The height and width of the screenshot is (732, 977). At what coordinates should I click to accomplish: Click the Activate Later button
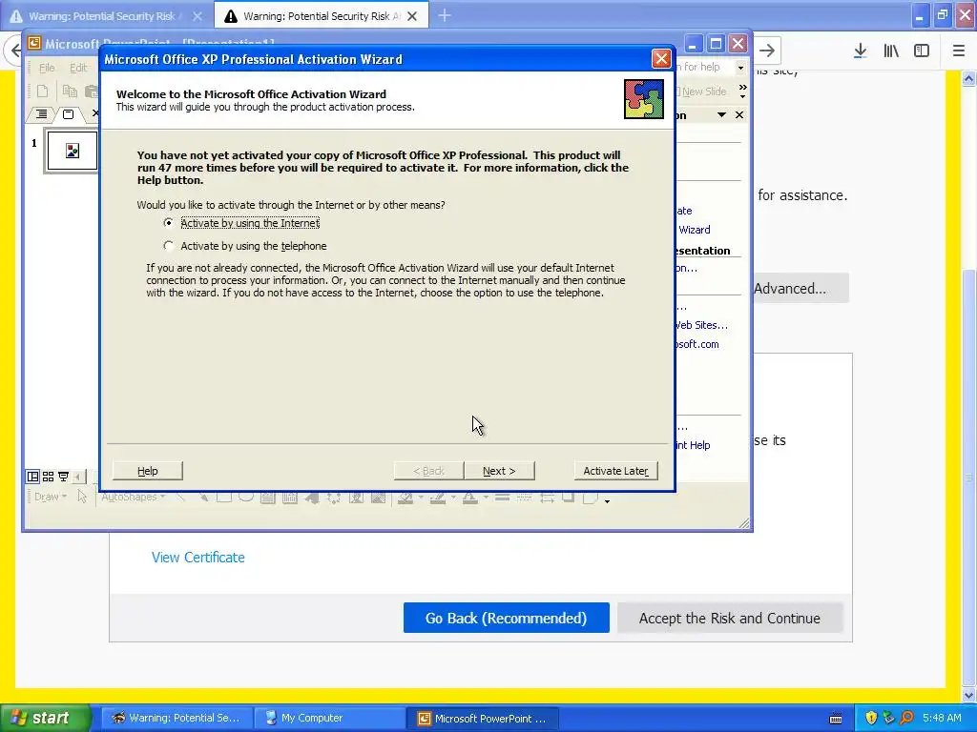point(615,471)
